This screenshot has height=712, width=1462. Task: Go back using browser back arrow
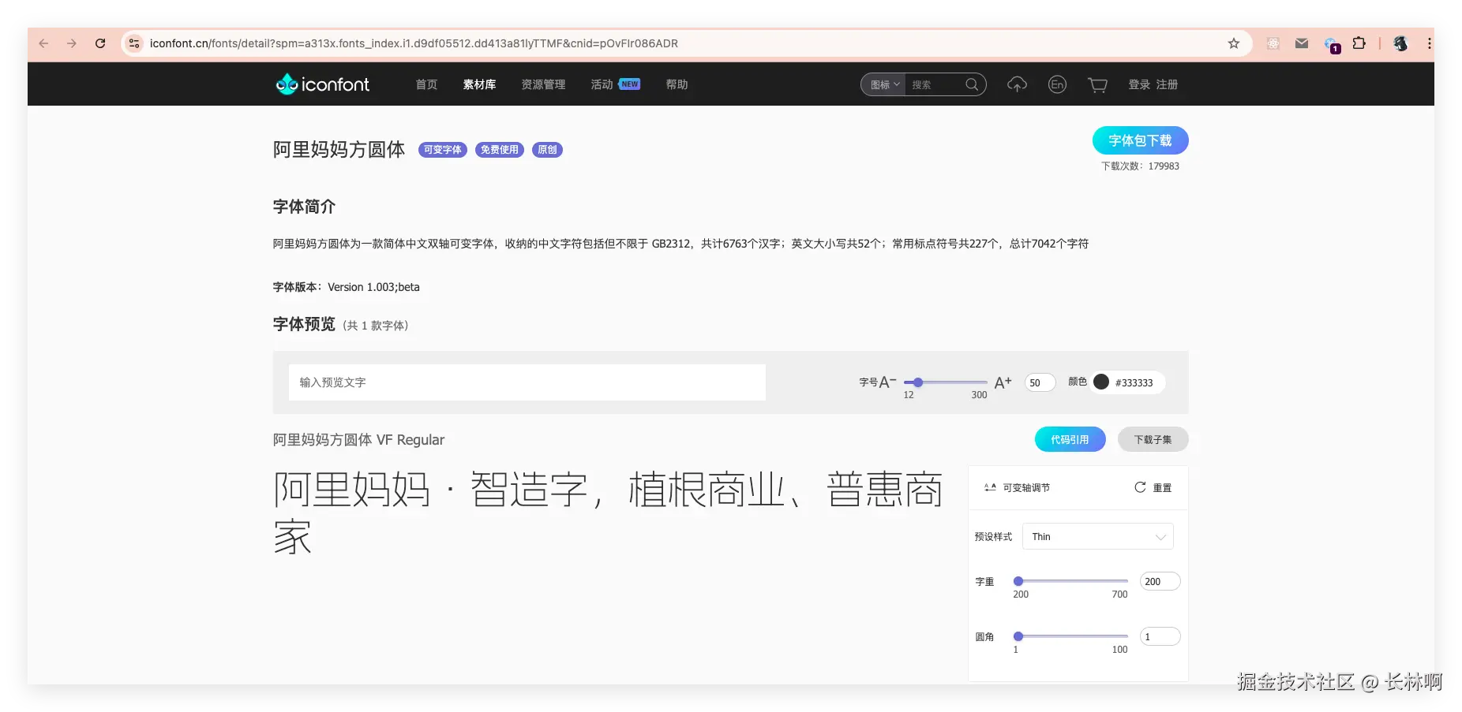click(43, 43)
